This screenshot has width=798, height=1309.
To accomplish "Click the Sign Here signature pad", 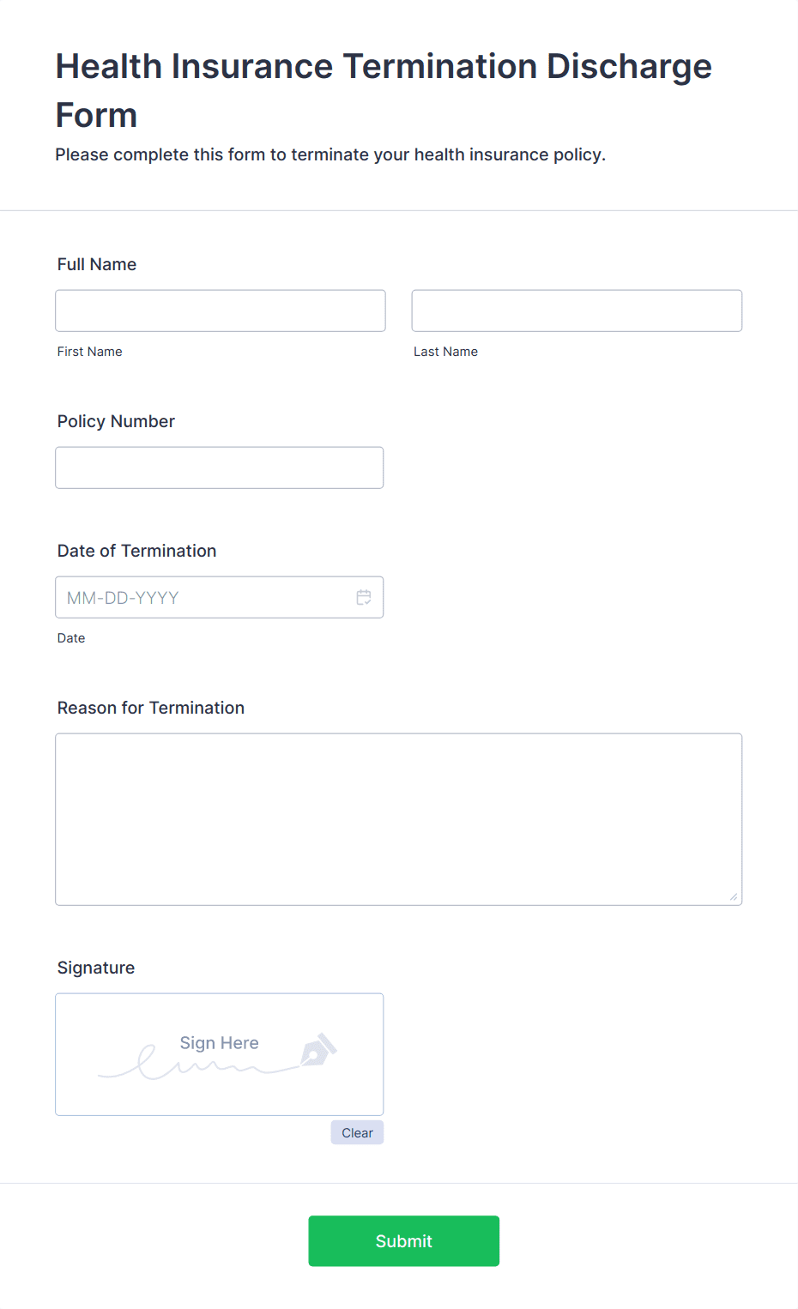I will pos(220,1054).
